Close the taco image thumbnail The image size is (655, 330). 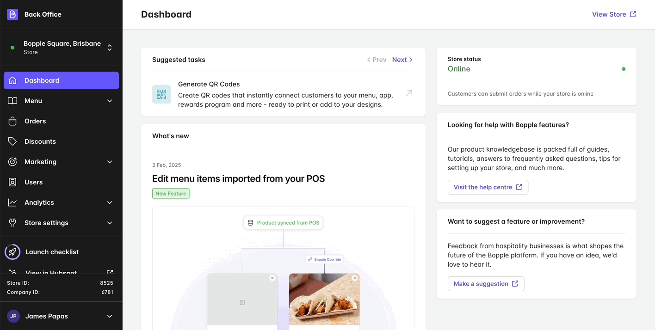(355, 278)
